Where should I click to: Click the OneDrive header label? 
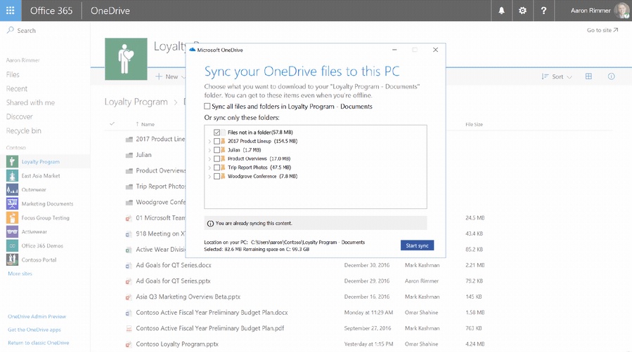[x=110, y=11]
